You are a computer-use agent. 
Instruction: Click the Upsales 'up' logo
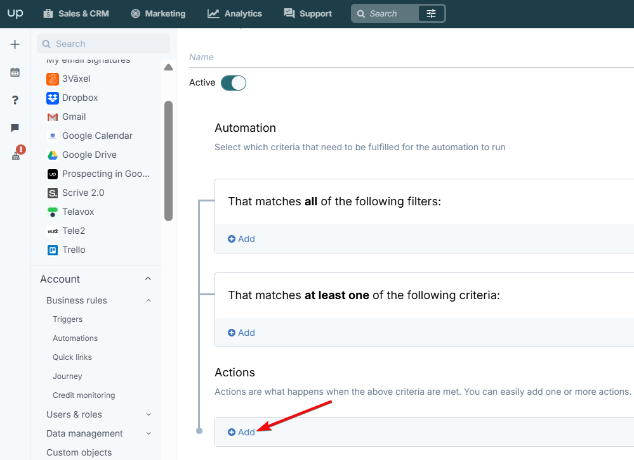pos(15,13)
